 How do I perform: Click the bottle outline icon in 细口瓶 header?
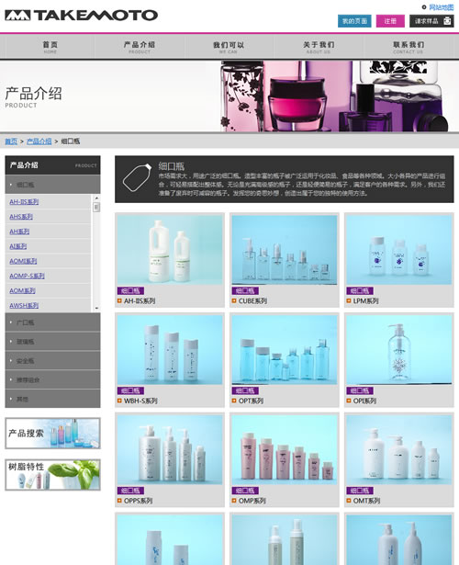click(x=137, y=178)
